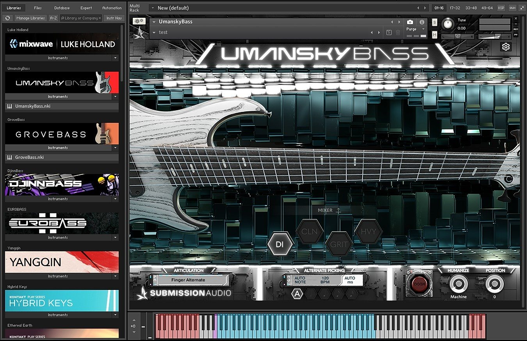Screen dimensions: 527x341
Task: Load UmanskyBass.nki from the library
Action: tap(62, 106)
